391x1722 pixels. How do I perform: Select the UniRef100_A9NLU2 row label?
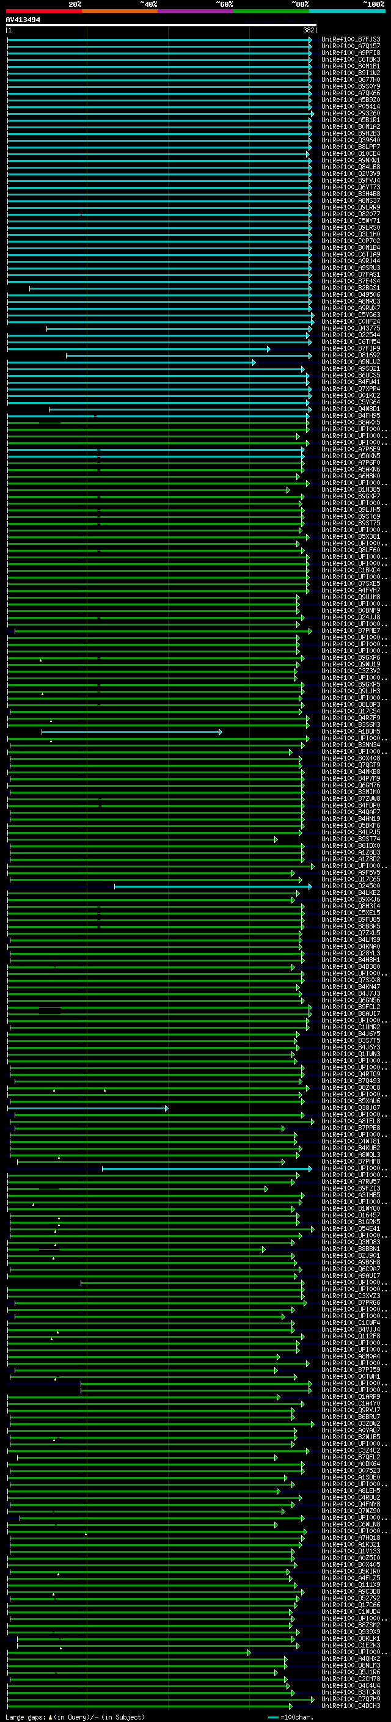coord(351,362)
